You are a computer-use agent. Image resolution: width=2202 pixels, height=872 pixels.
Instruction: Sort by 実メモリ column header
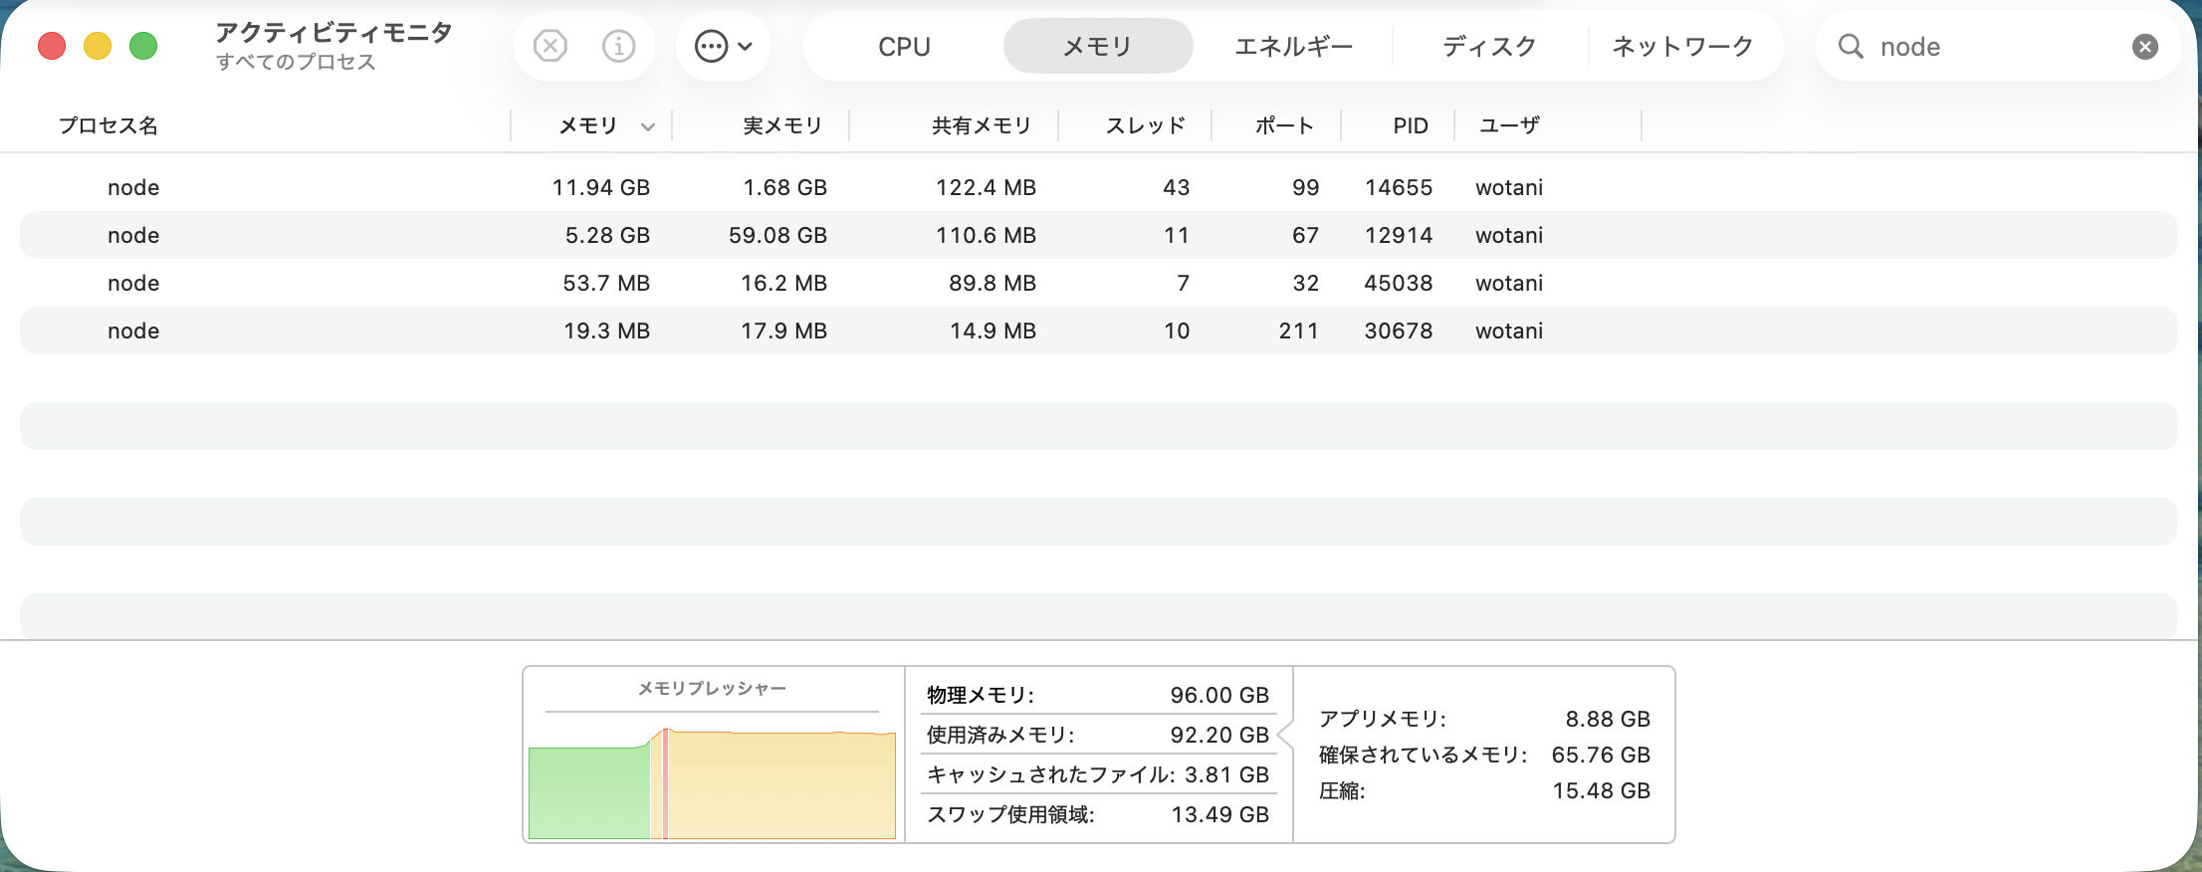tap(782, 126)
